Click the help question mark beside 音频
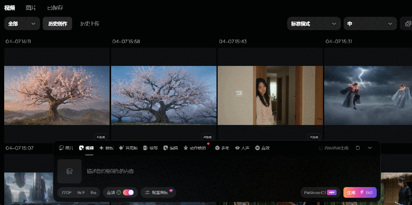The width and height of the screenshot is (412, 205). tap(119, 192)
